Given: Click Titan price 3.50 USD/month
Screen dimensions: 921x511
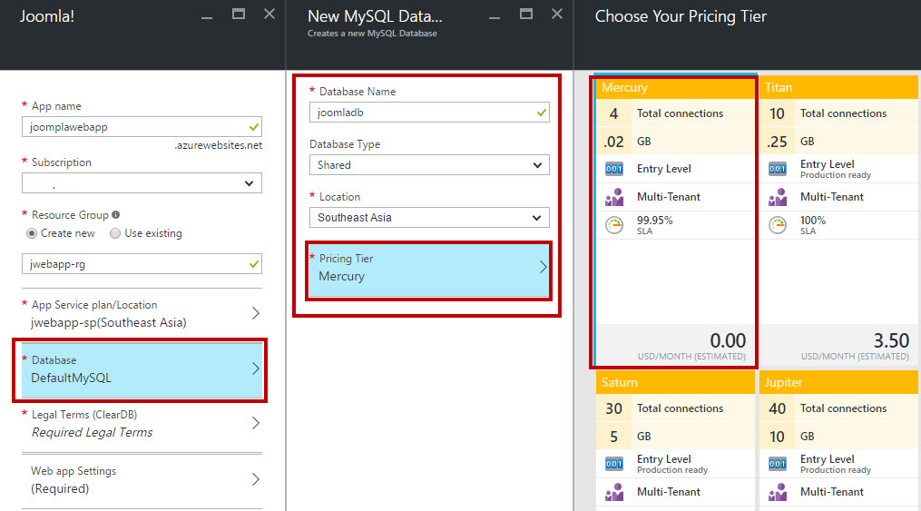Looking at the screenshot, I should coord(855,347).
